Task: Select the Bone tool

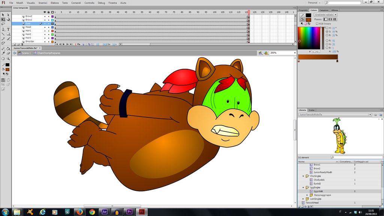Action: 3,48
